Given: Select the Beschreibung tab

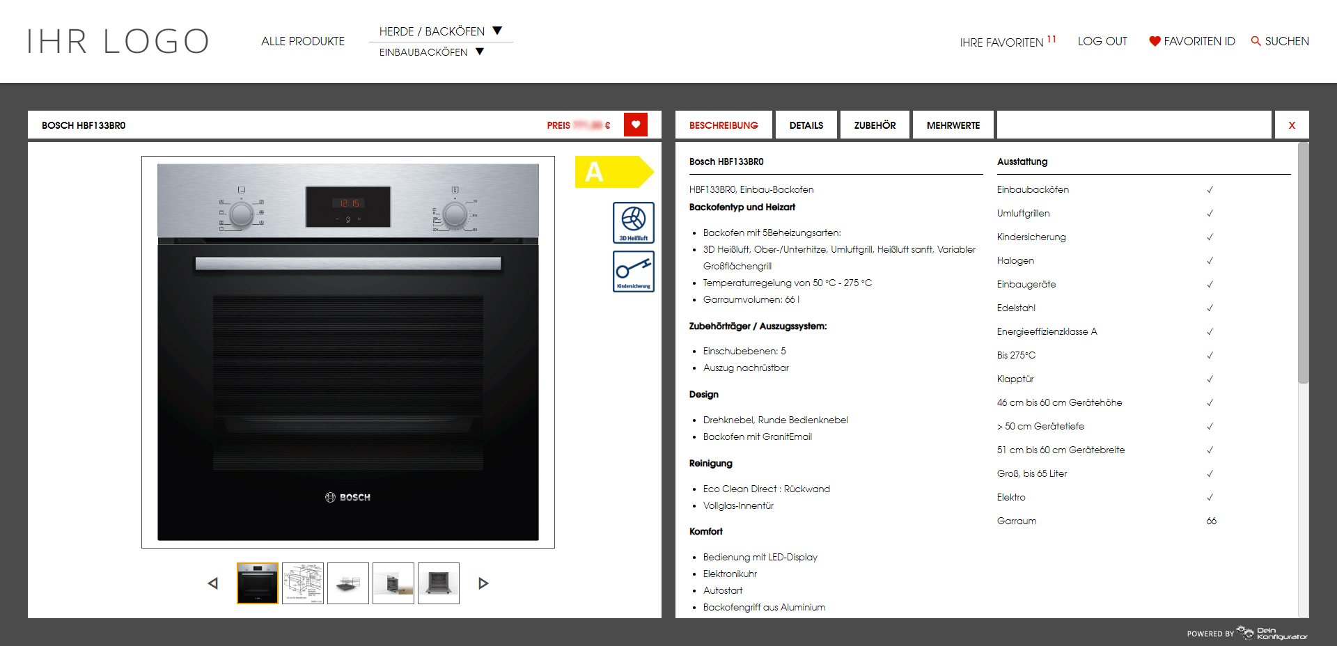Looking at the screenshot, I should (724, 125).
